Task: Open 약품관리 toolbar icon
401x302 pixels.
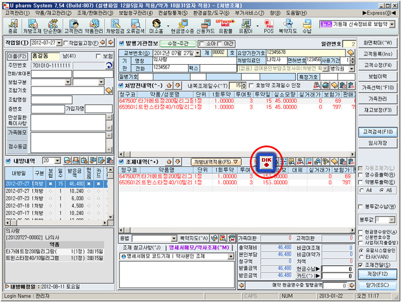Action: tap(94, 27)
